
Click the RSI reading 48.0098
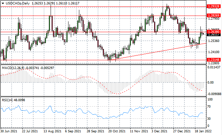pos(19,100)
